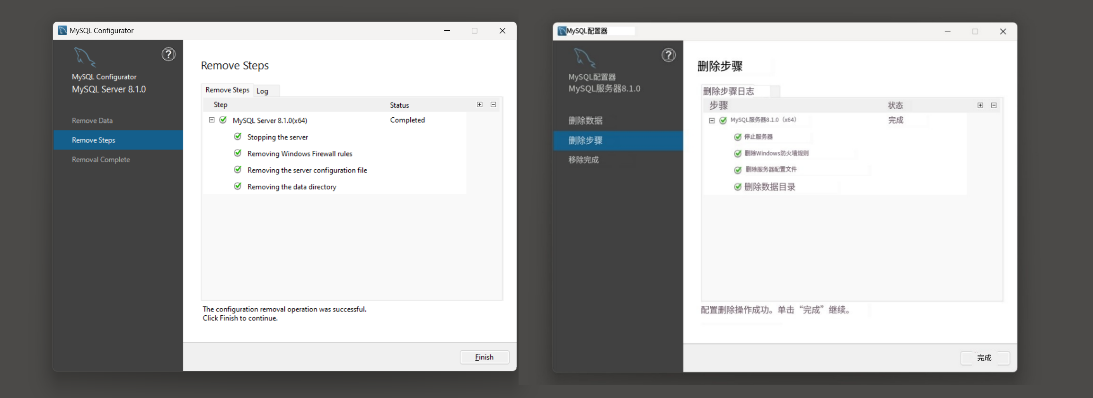
Task: Expand all steps in the English window list
Action: [480, 104]
